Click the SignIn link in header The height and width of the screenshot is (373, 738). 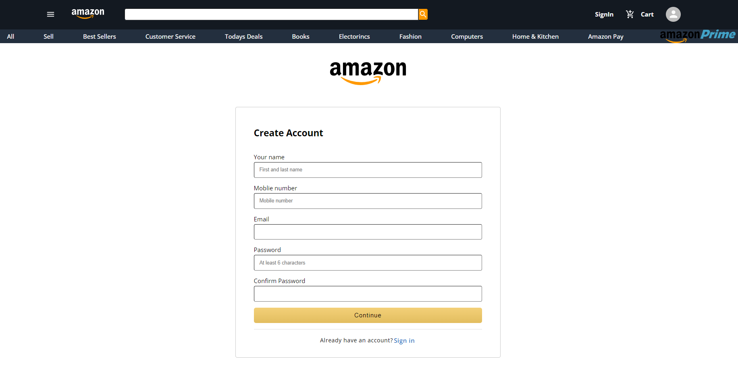tap(604, 15)
